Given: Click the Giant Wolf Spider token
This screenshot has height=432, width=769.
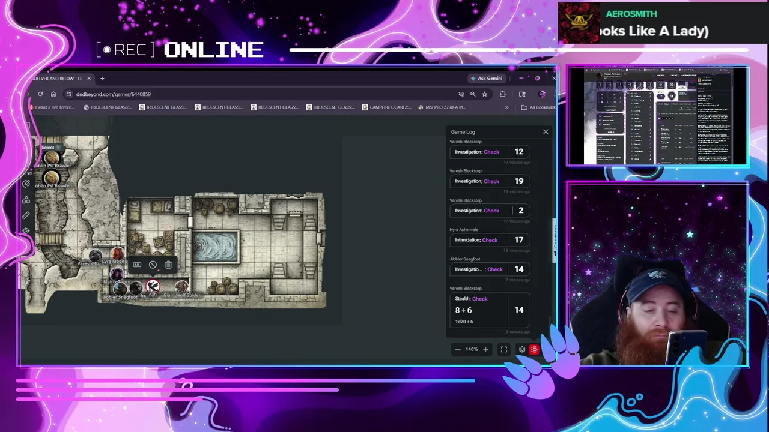Looking at the screenshot, I should click(x=181, y=287).
